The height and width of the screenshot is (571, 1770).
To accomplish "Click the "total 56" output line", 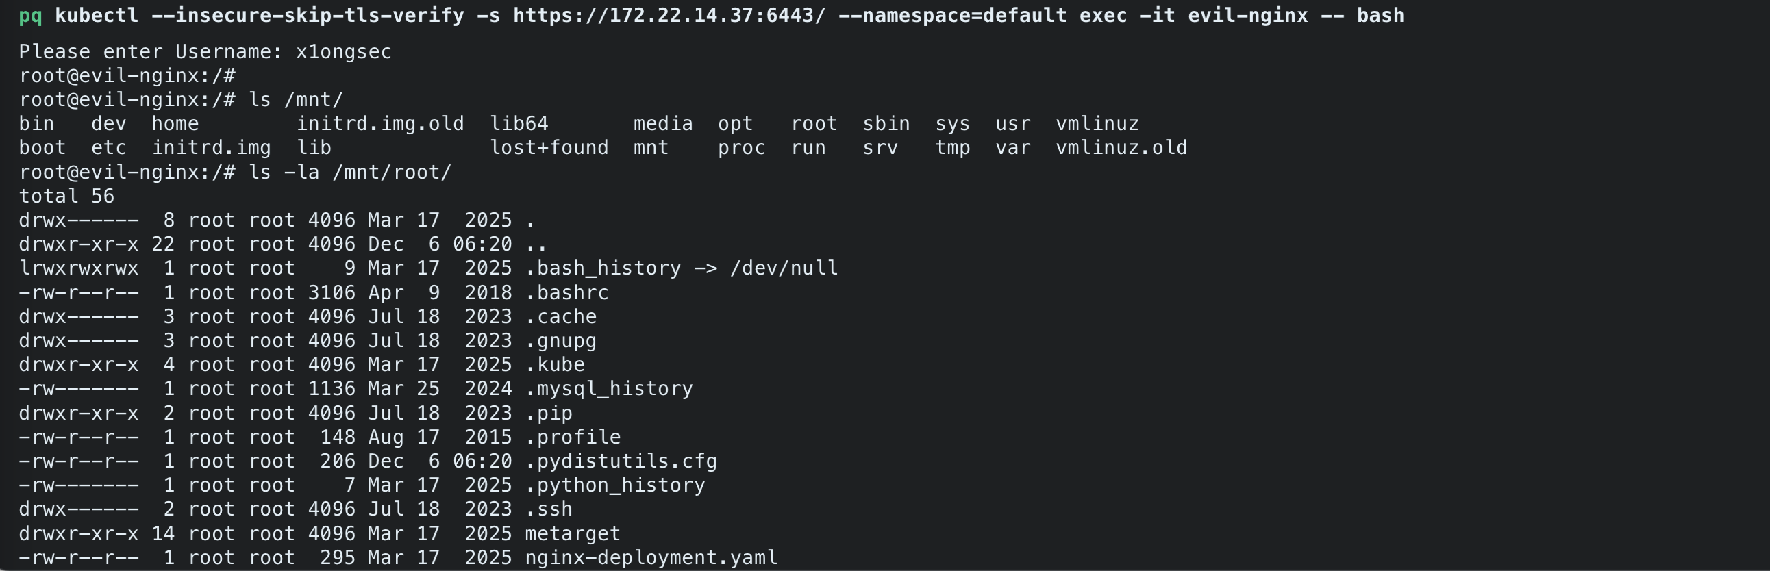I will point(66,196).
